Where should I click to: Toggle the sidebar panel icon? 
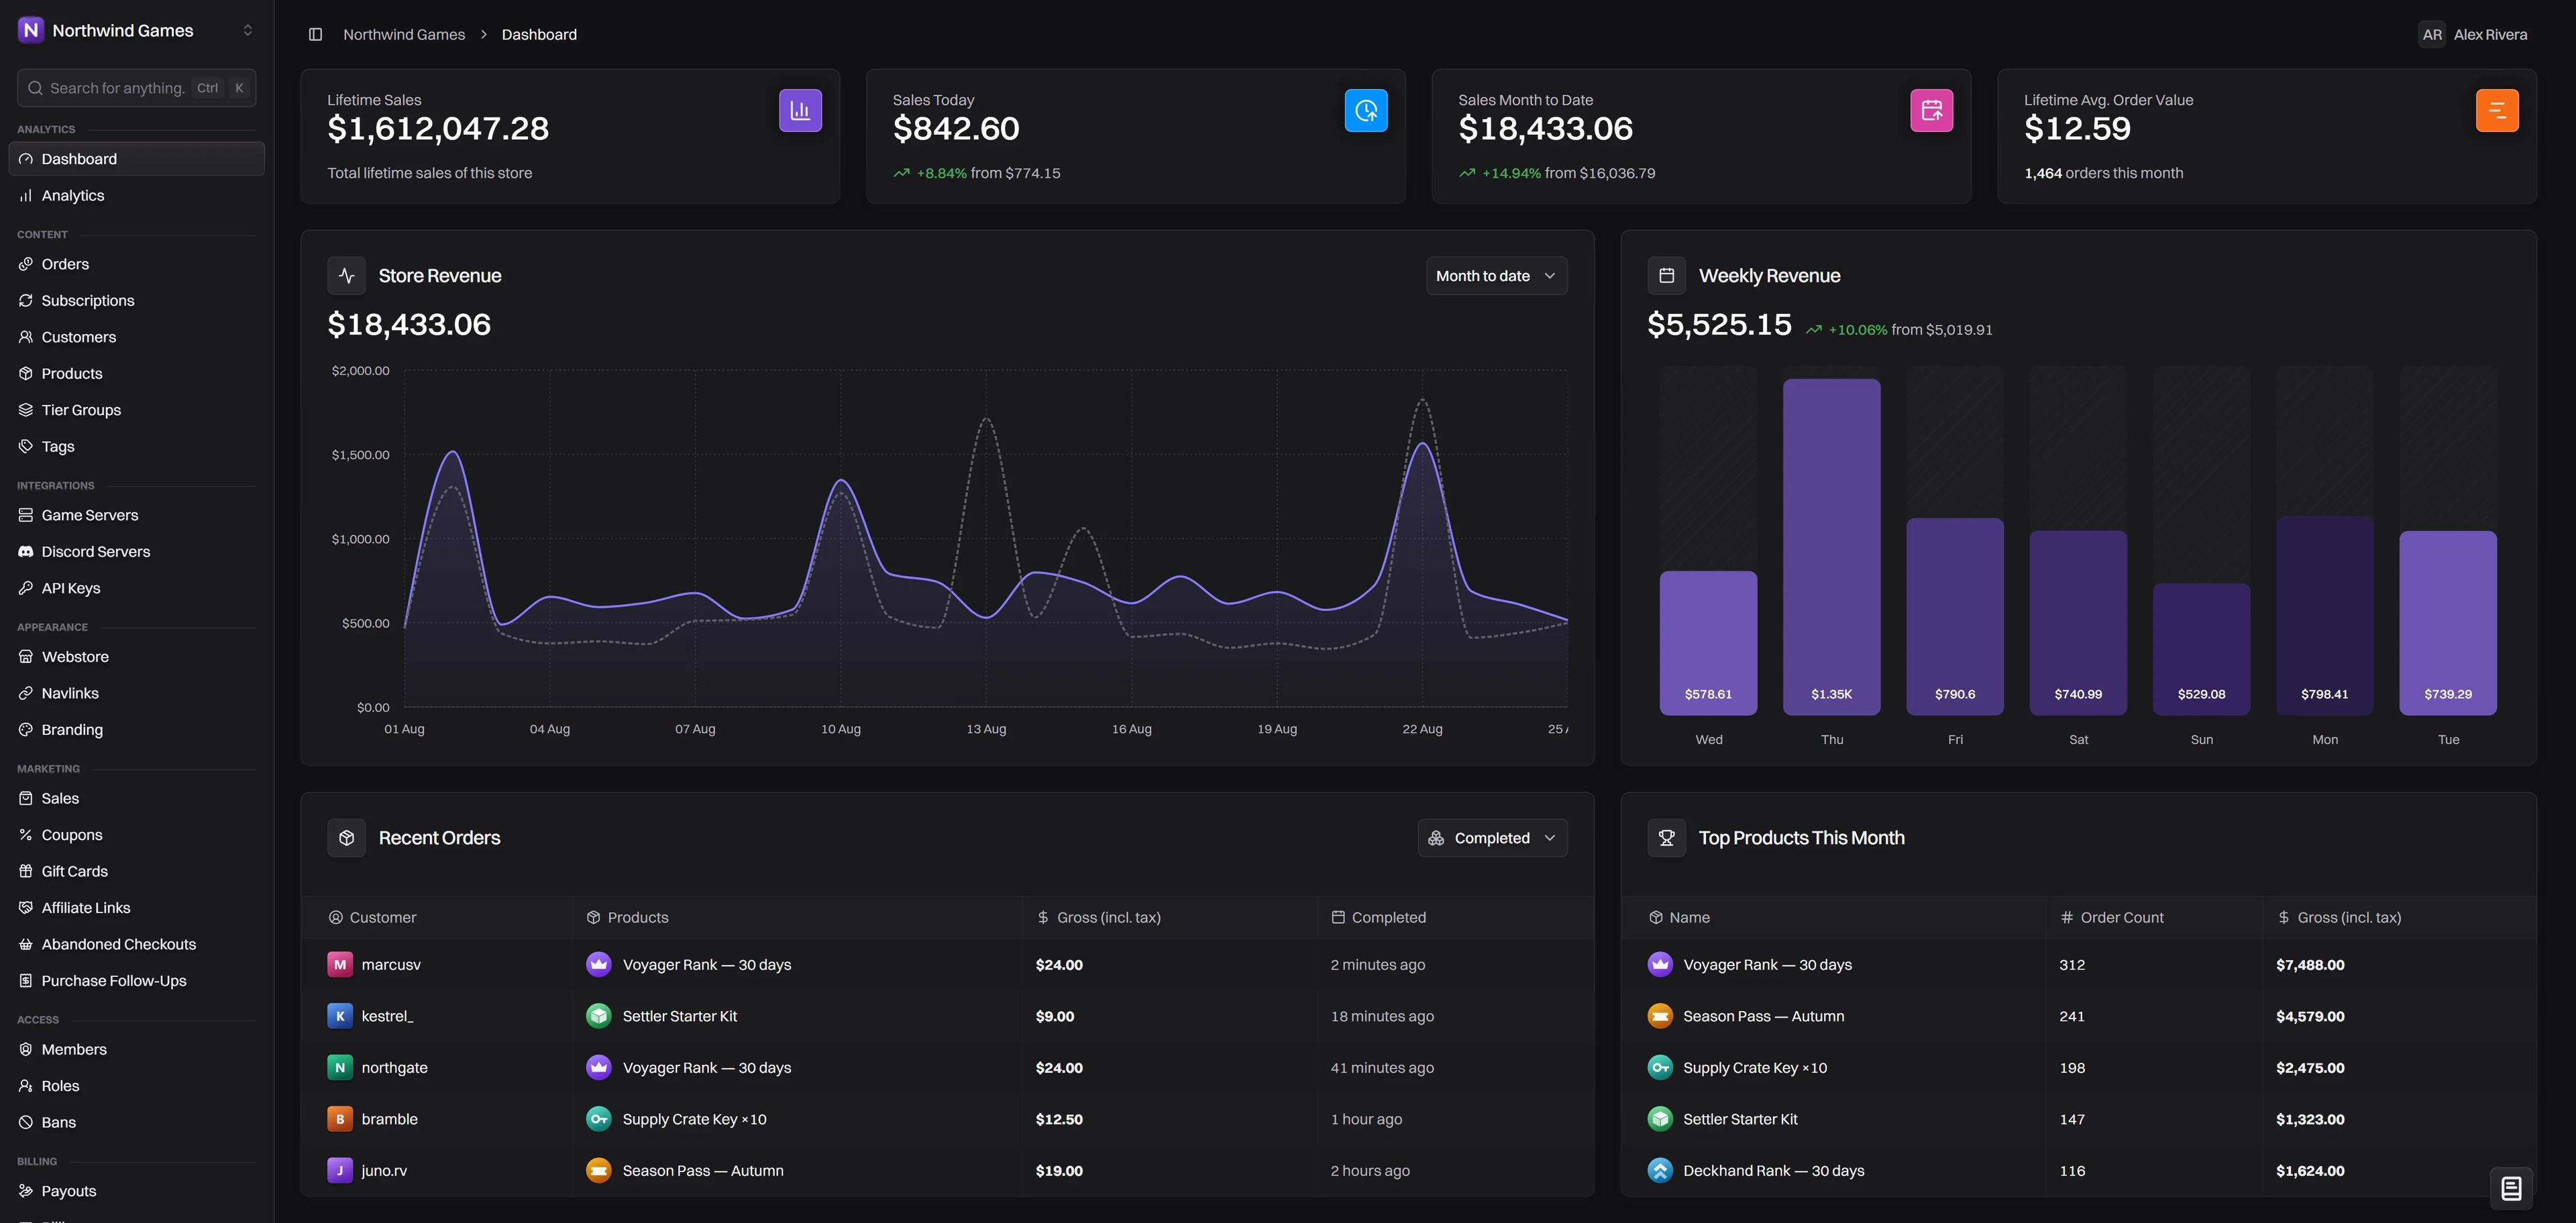(315, 34)
